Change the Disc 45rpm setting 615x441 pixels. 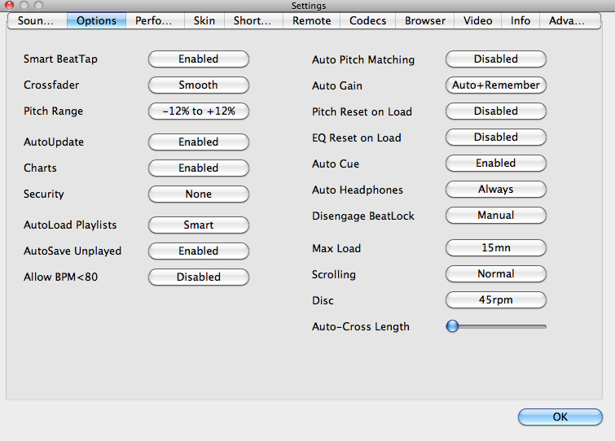click(x=496, y=300)
